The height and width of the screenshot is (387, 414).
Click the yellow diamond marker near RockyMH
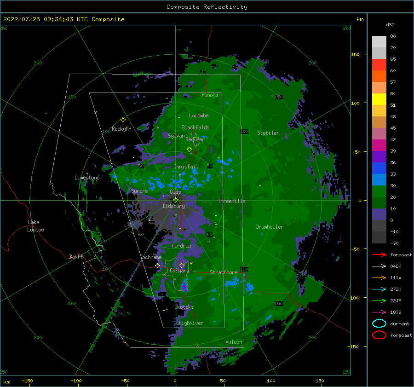tap(123, 120)
